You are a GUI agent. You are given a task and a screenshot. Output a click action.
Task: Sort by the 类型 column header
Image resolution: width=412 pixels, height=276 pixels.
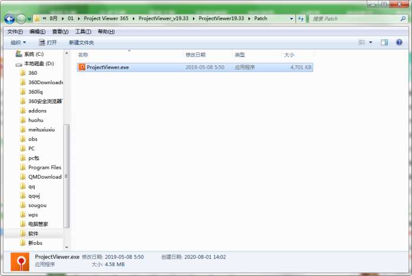coord(240,55)
